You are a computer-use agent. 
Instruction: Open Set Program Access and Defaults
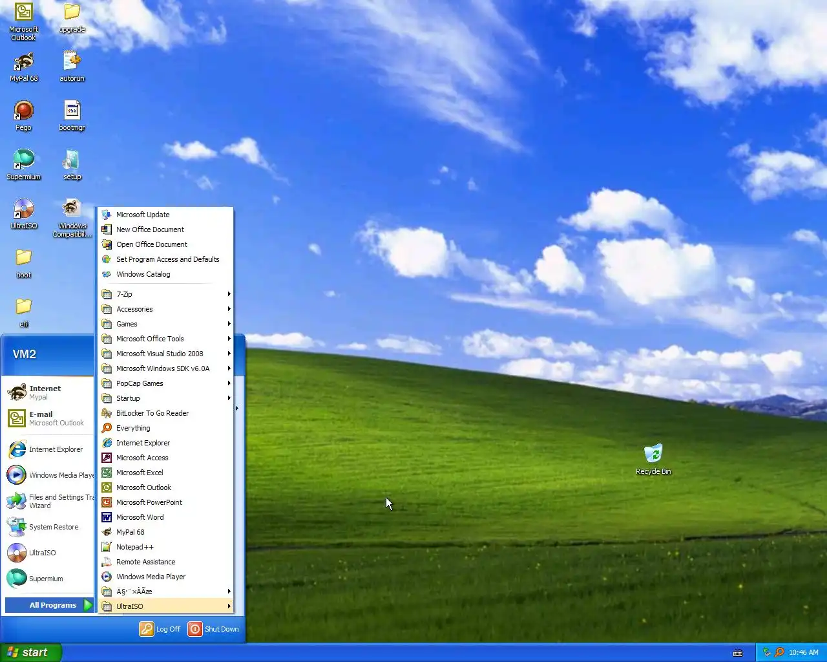coord(165,259)
